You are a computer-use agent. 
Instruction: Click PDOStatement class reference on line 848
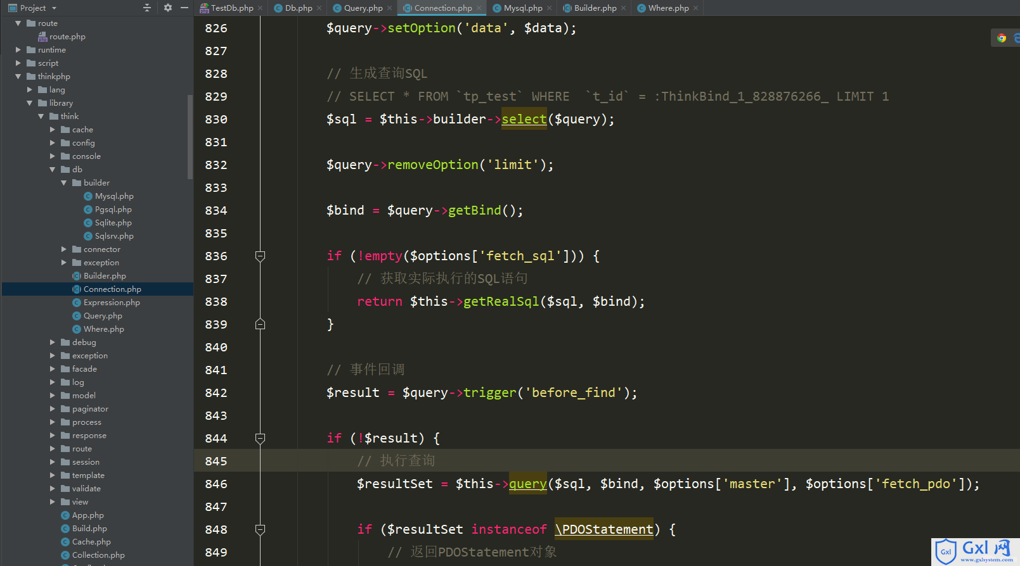(604, 529)
